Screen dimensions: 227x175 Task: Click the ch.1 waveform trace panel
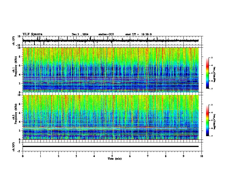pyautogui.click(x=113, y=41)
